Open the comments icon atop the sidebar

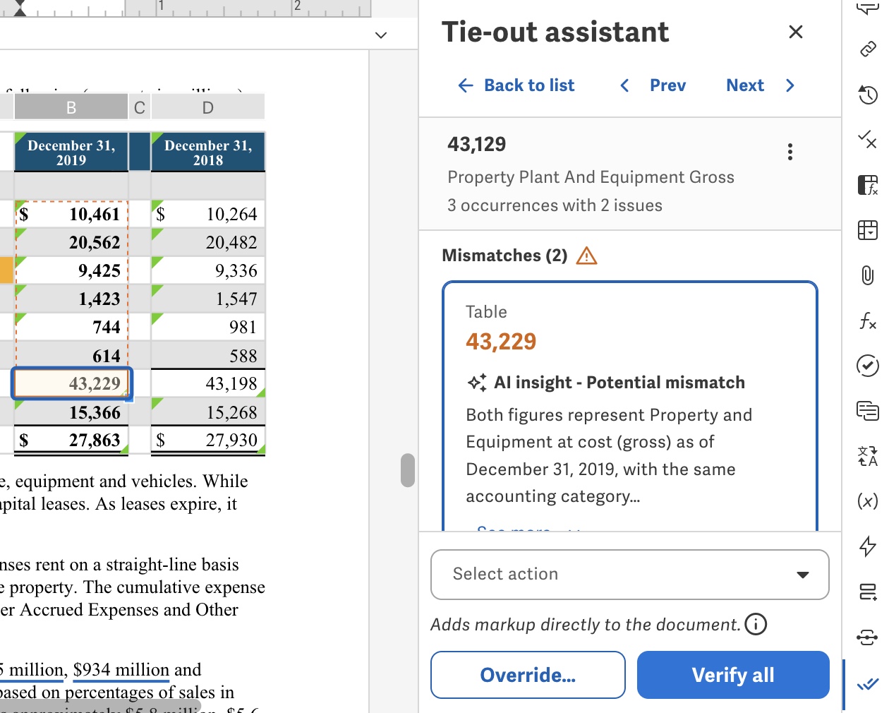click(868, 8)
